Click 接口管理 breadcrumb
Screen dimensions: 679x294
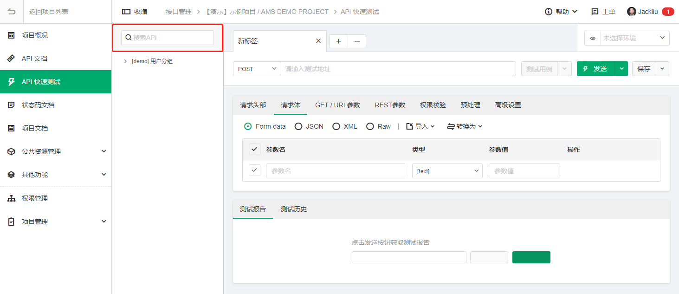click(x=179, y=12)
